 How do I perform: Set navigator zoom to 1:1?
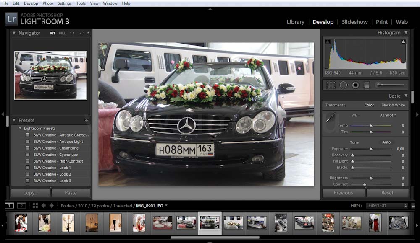coord(72,34)
